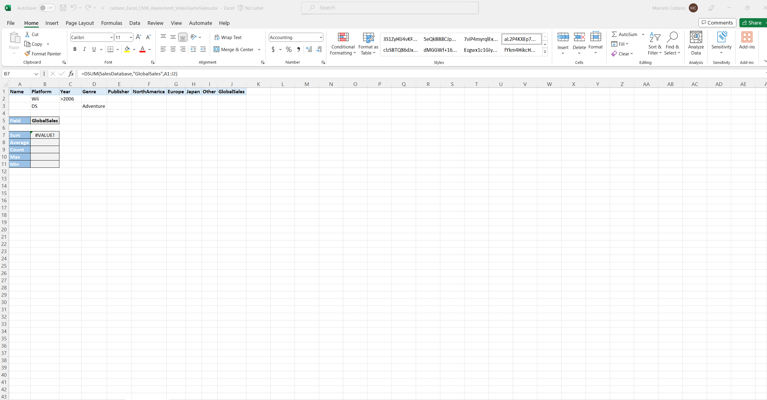Apply the yellow fill color swatch
This screenshot has width=767, height=400.
click(x=127, y=49)
